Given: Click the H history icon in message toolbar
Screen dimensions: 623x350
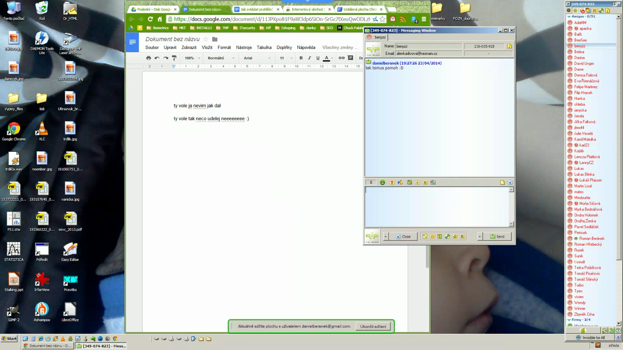Looking at the screenshot, I should pos(425,182).
